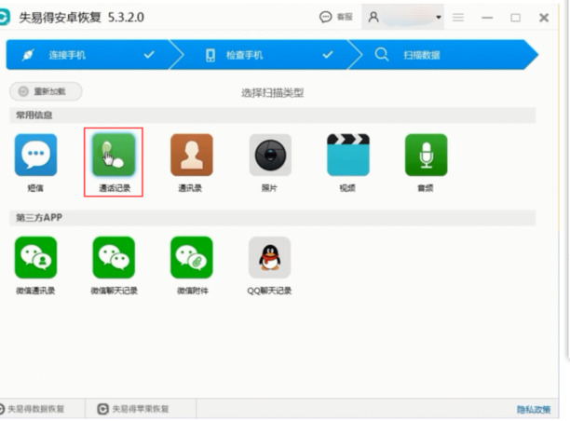Open 失易得苹果恢复 in the bottom bar
Screen dimensions: 570x421
133,409
